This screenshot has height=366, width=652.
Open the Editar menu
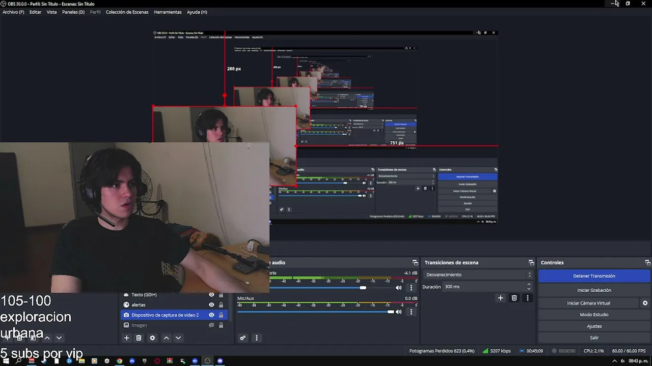[35, 12]
